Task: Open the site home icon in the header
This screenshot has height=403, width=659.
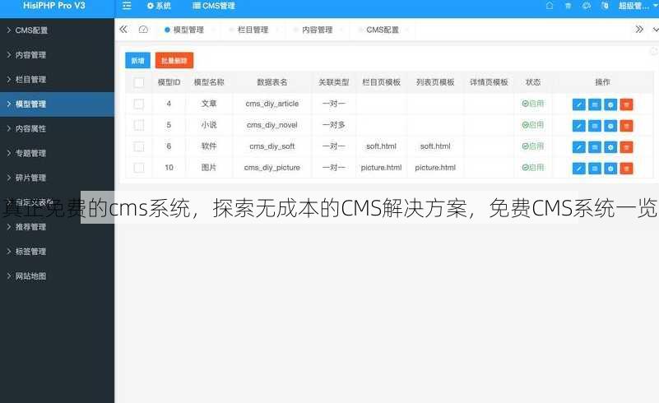Action: [550, 6]
